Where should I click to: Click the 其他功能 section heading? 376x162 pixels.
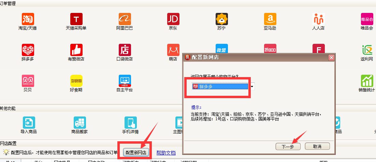(8, 109)
